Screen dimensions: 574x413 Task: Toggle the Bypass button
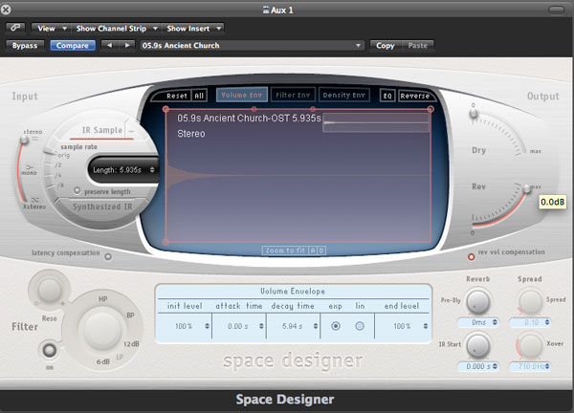click(25, 45)
